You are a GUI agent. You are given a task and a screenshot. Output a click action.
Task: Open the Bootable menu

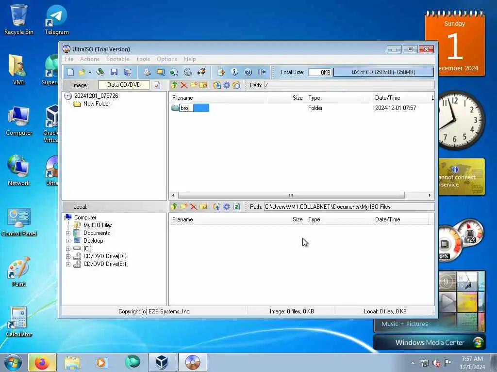point(117,59)
